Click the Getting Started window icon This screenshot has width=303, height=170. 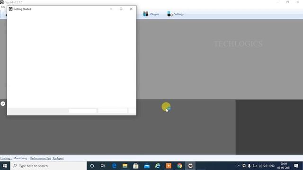tap(10, 9)
